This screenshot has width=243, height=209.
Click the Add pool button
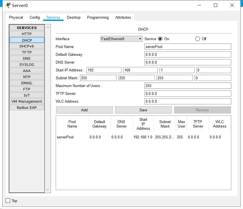pyautogui.click(x=84, y=110)
